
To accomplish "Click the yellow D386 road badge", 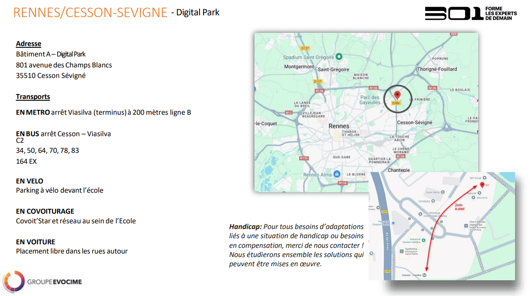I will 396,103.
